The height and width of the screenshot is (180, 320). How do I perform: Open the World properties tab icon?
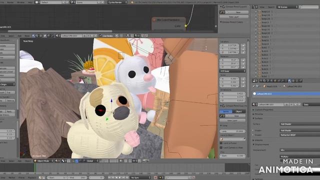(x=271, y=80)
